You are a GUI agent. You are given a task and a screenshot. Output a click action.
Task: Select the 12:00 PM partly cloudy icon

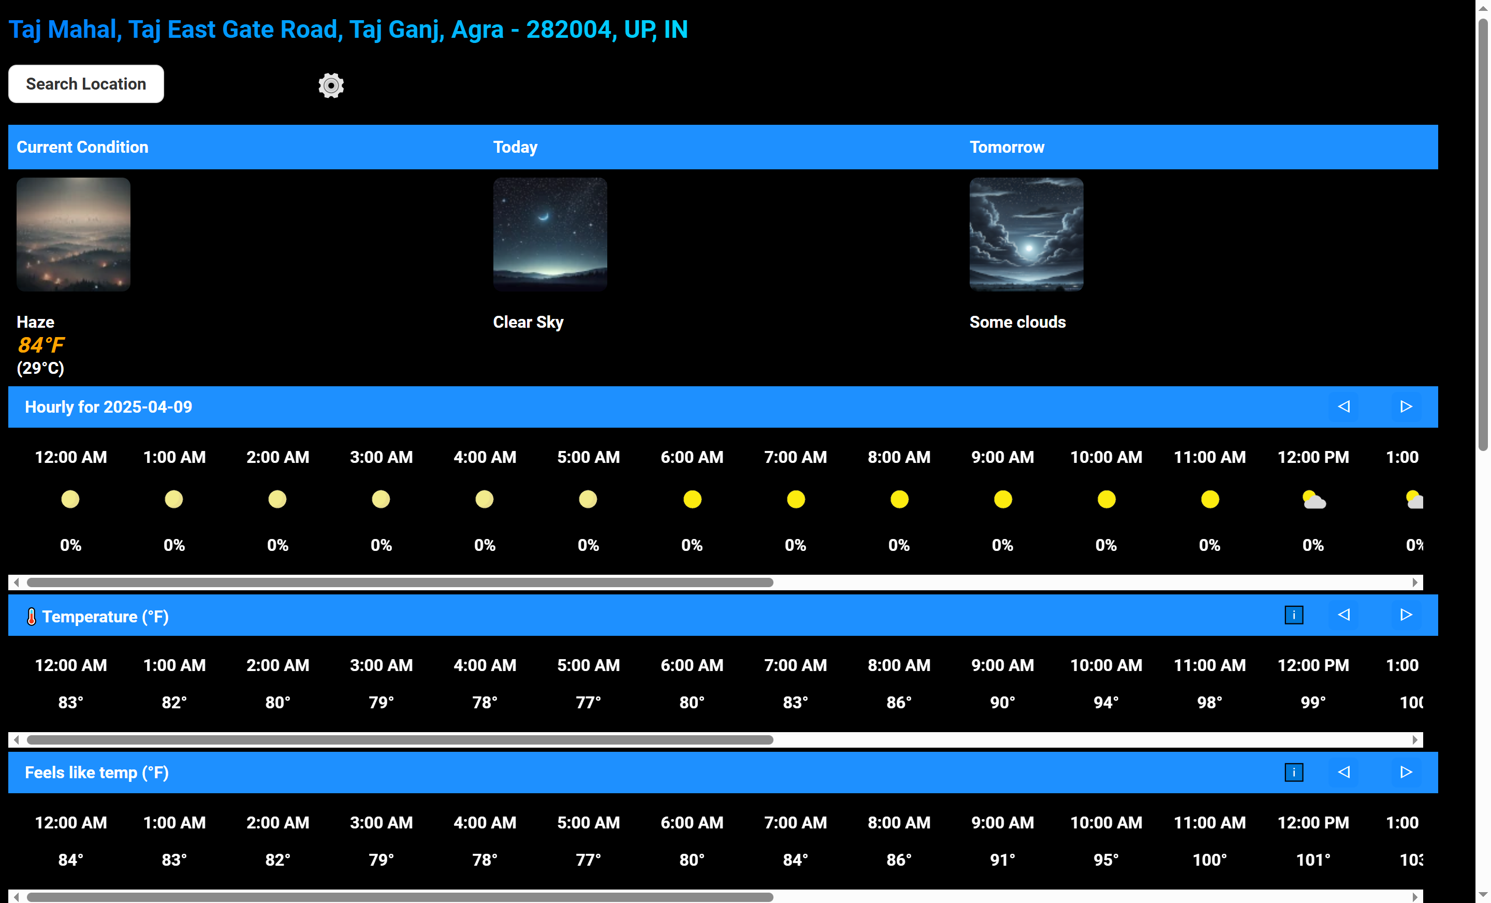(1314, 500)
